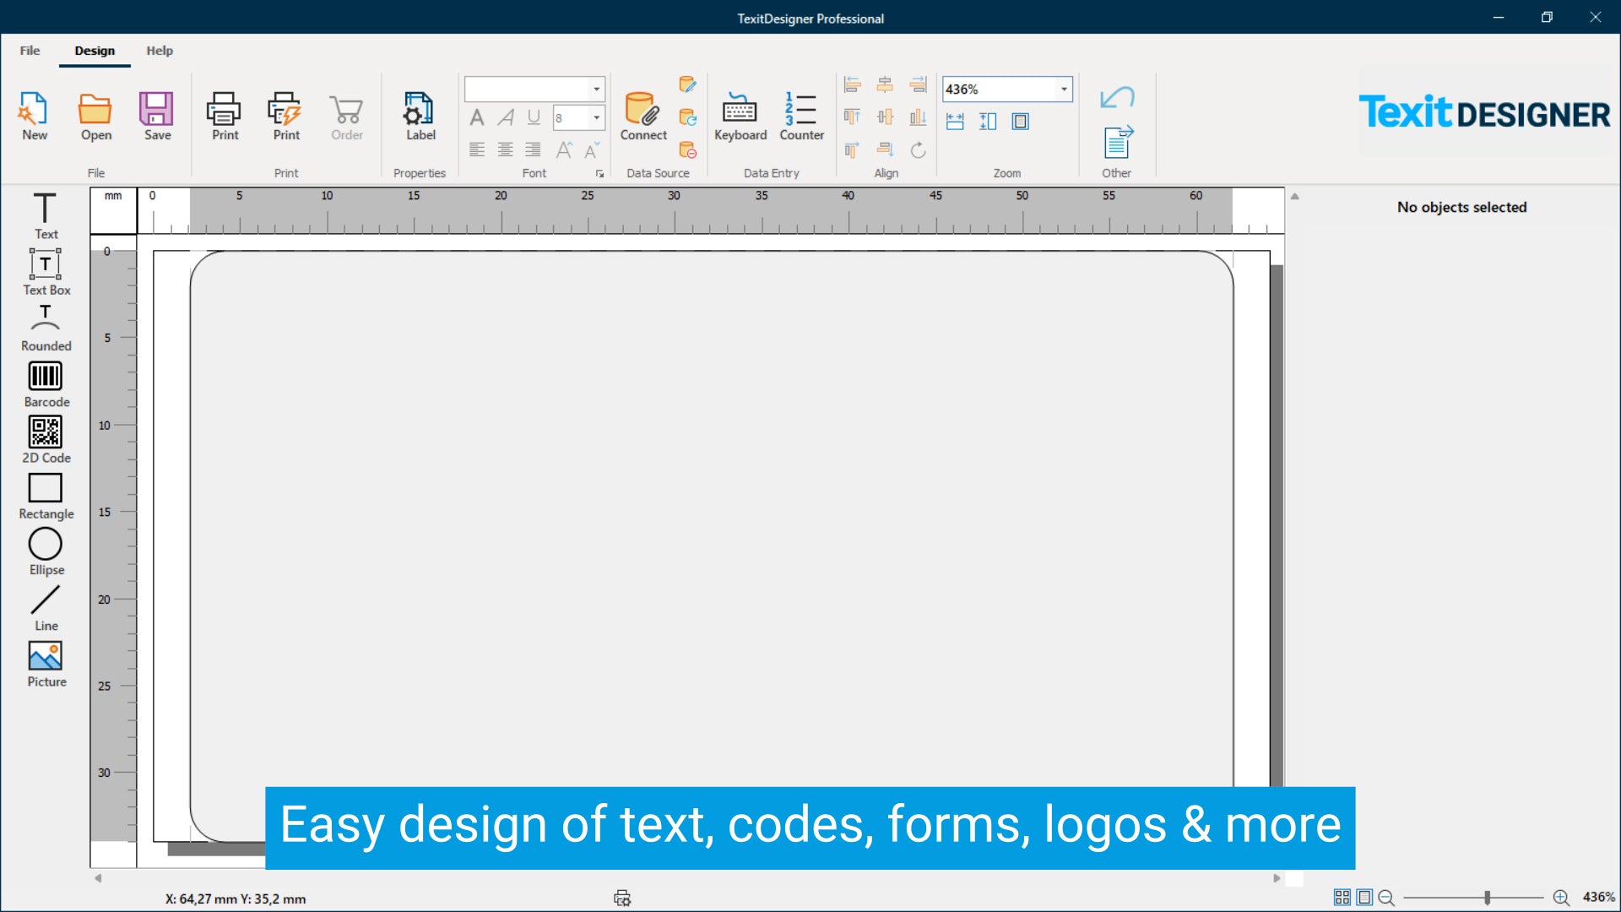Click the grid view icon in status bar
Image resolution: width=1621 pixels, height=912 pixels.
coord(1342,898)
